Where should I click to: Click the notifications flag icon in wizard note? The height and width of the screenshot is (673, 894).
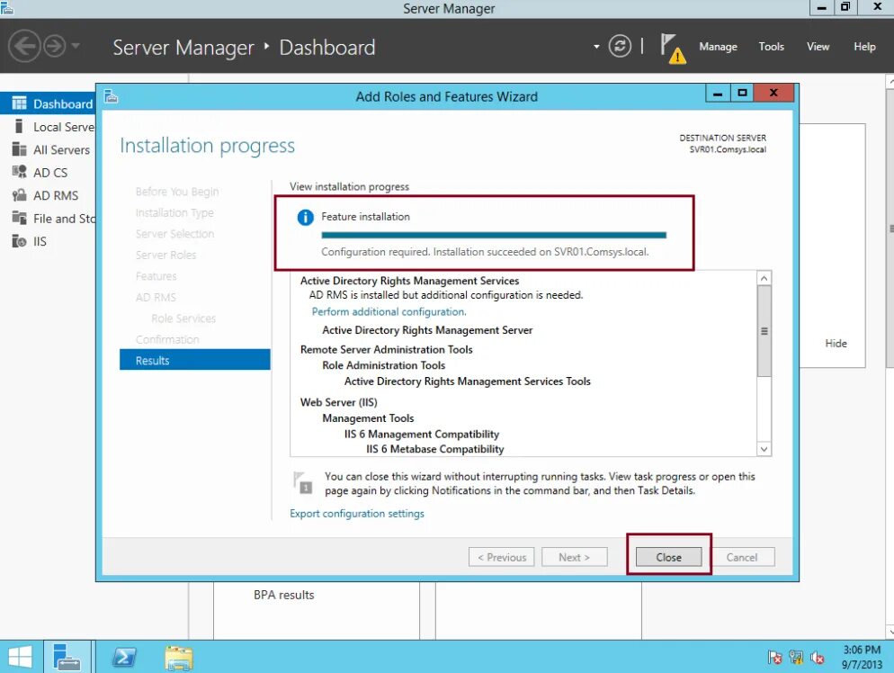pos(303,482)
